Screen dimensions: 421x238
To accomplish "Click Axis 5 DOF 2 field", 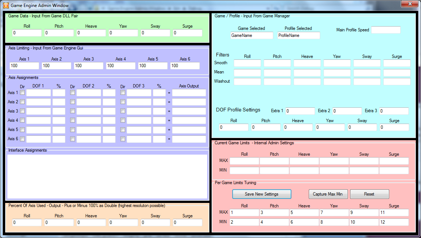I will 89,130.
